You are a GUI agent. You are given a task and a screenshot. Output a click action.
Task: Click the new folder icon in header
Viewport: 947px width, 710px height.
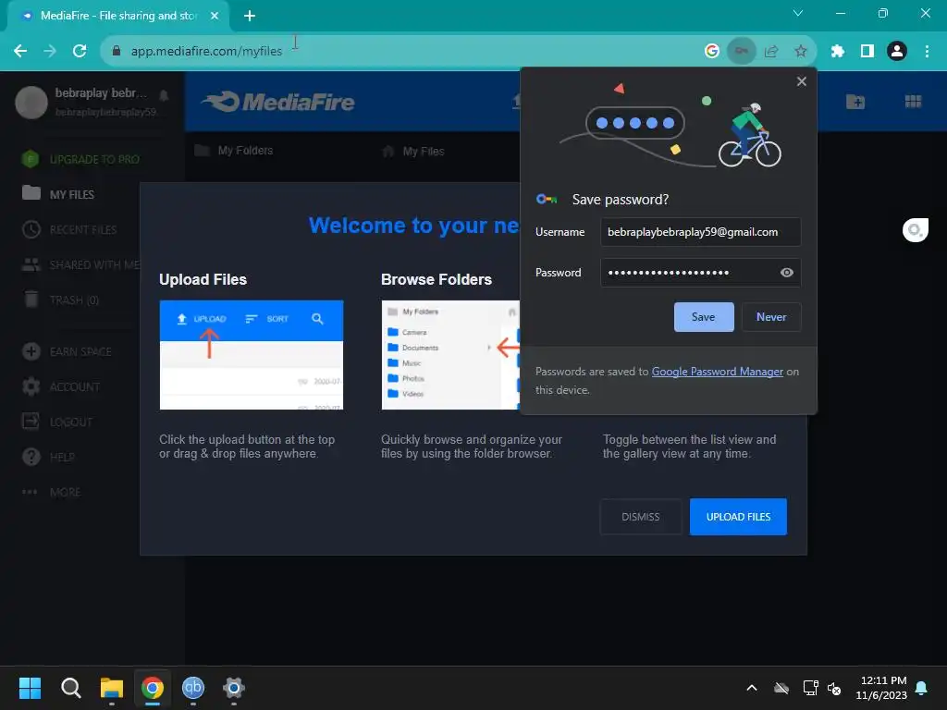pyautogui.click(x=855, y=102)
